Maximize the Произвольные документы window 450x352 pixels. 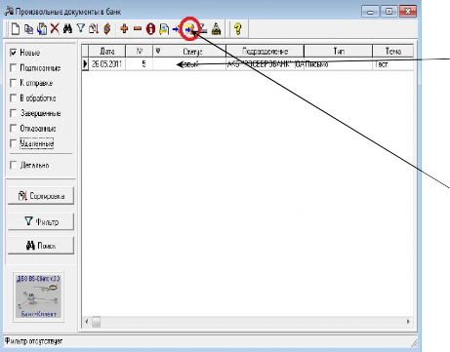tap(389, 12)
